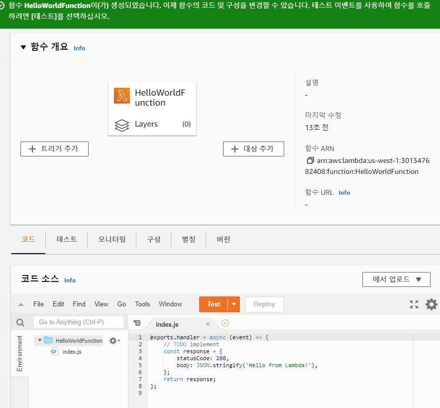
Task: Click line number 9 in gutter
Action: click(140, 393)
